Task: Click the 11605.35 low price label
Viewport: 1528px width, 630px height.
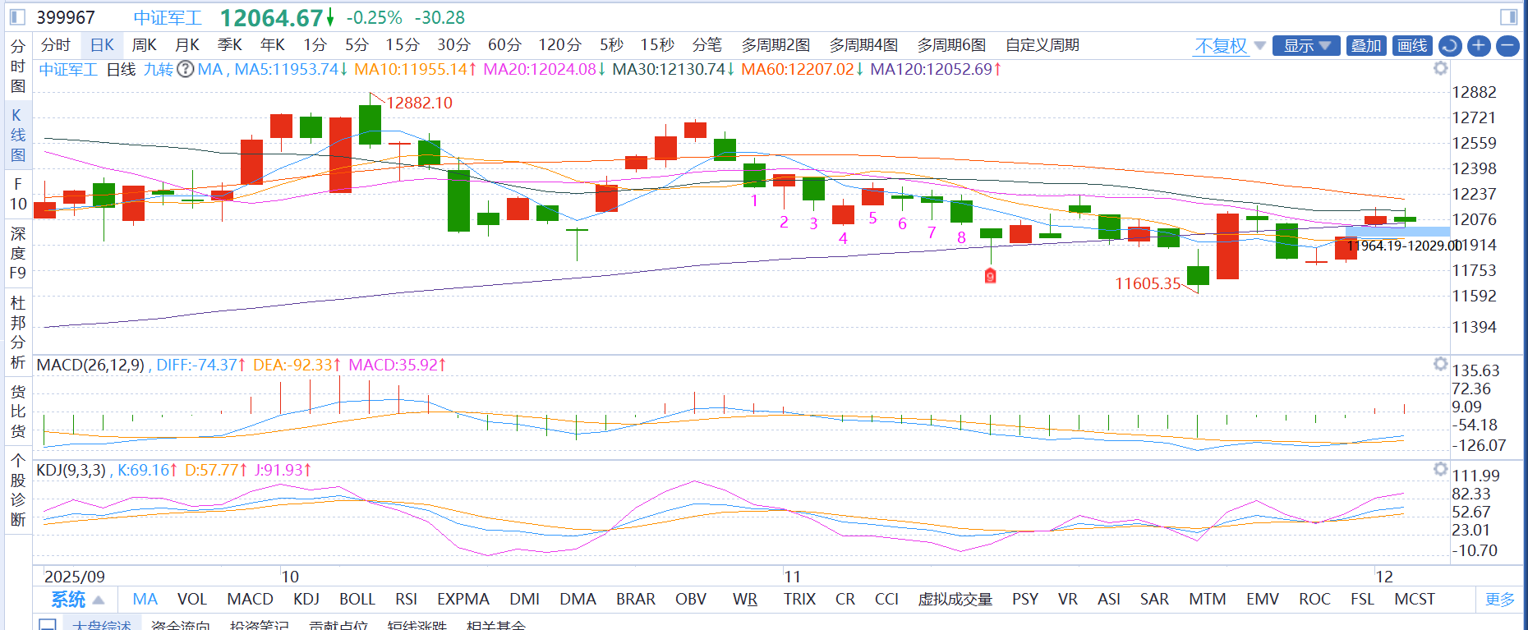Action: click(x=1148, y=283)
